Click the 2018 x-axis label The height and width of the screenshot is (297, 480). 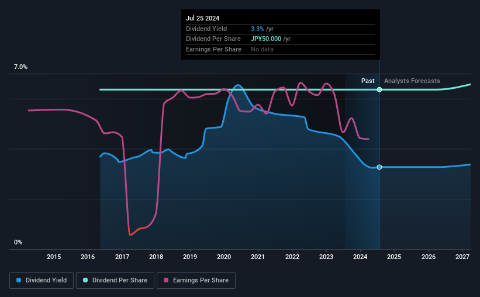156,257
